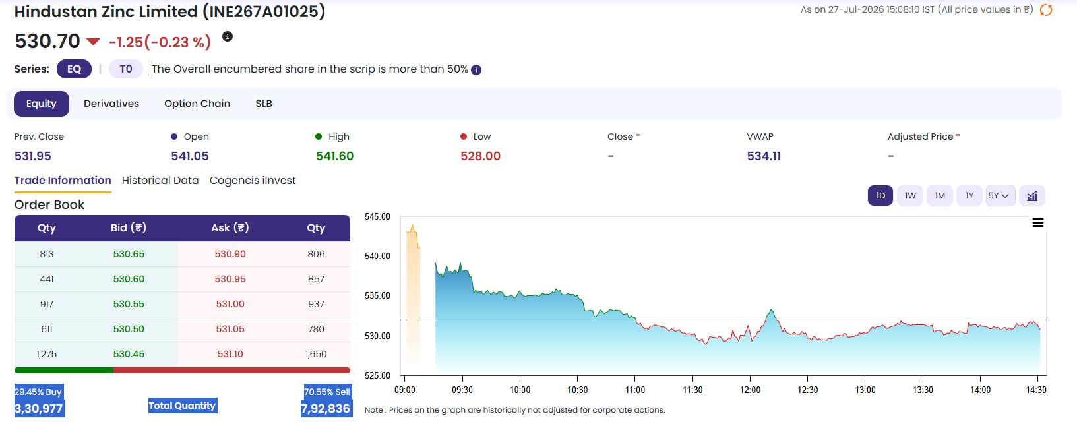Click bid quantity 813
This screenshot has height=424, width=1077.
tap(47, 254)
